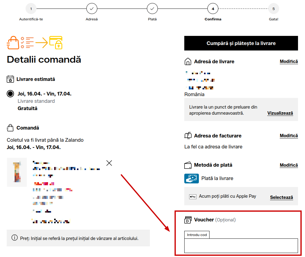Open 'Modifică' link for Metodă de plată
Screen dimensions: 305x257
point(289,165)
